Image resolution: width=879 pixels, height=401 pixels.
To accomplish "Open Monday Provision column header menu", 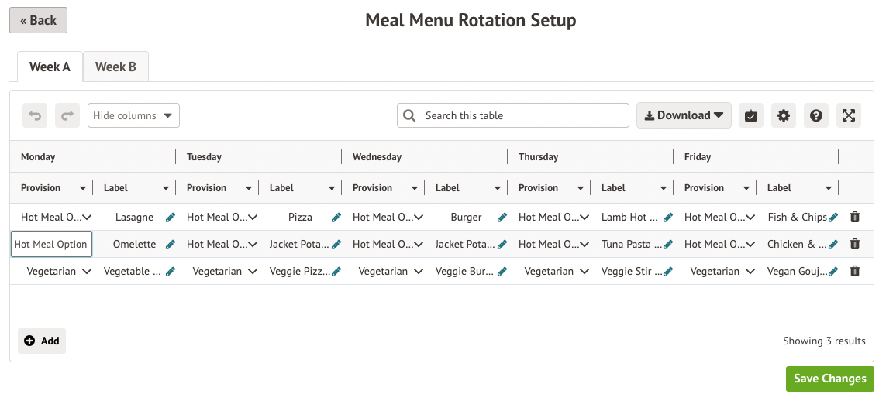I will pyautogui.click(x=82, y=188).
